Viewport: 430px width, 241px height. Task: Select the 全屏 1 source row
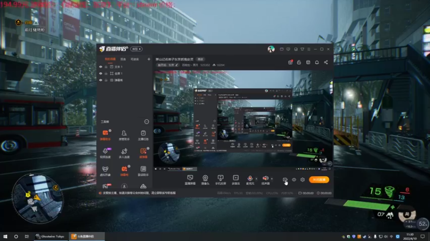coord(125,73)
